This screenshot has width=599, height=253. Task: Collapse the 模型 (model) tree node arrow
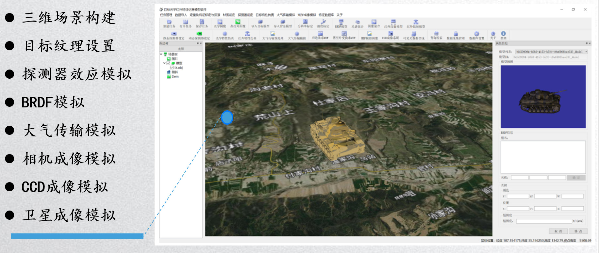coord(164,63)
